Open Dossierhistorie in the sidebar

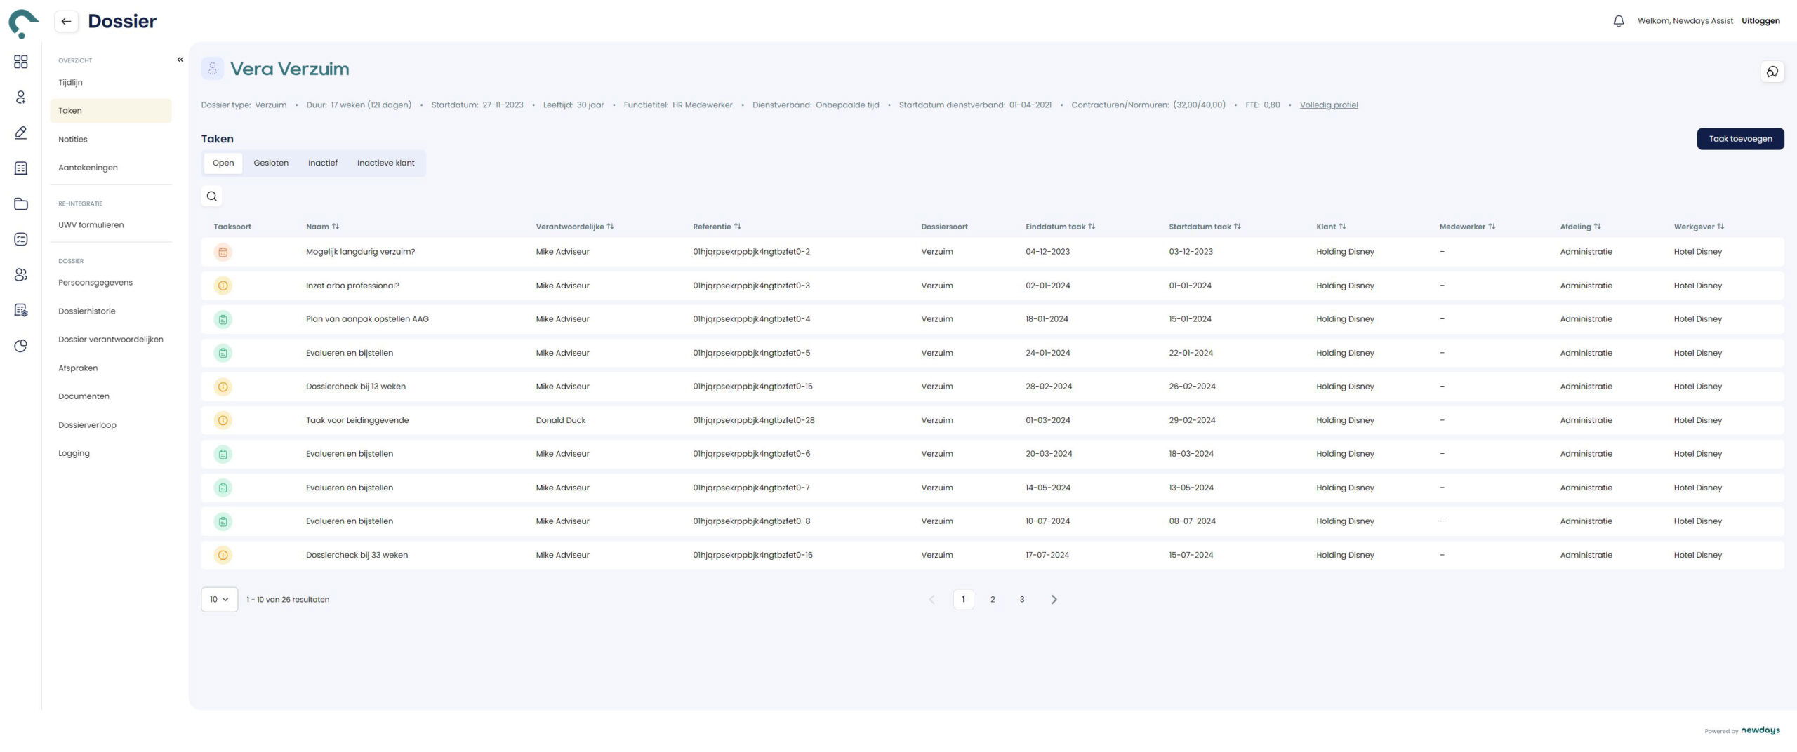(87, 311)
